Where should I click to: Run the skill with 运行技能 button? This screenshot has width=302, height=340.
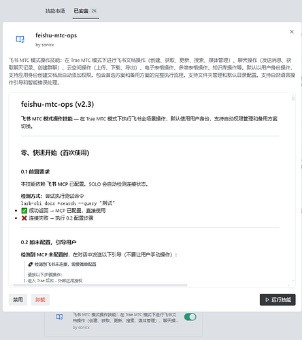pos(278,300)
